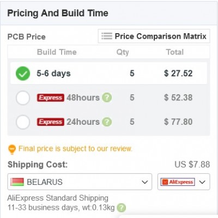Select the 48hours express radio button
The height and width of the screenshot is (218, 218).
coord(23,98)
